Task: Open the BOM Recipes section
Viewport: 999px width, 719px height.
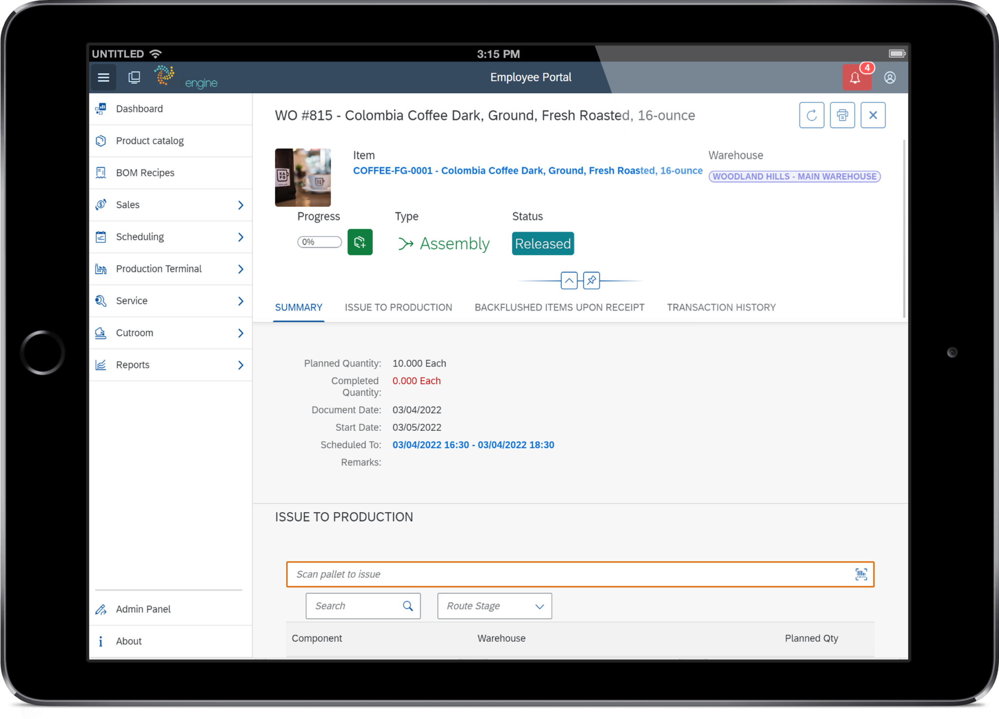Action: (x=144, y=172)
